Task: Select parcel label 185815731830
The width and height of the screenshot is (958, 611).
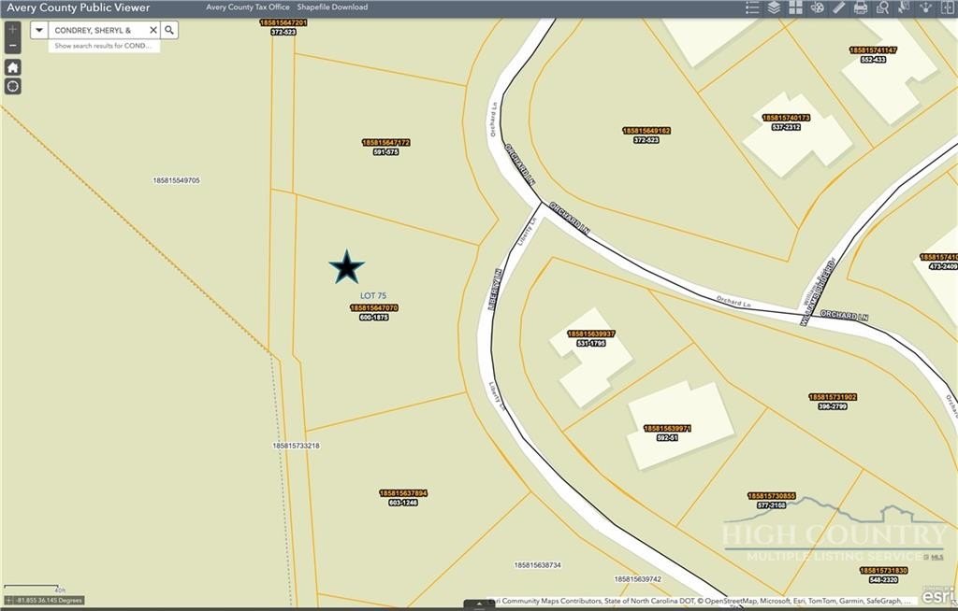Action: click(x=883, y=571)
